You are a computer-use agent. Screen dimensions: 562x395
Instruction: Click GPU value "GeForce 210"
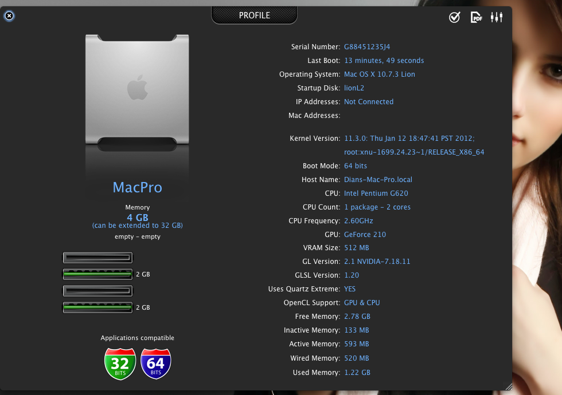(x=365, y=234)
